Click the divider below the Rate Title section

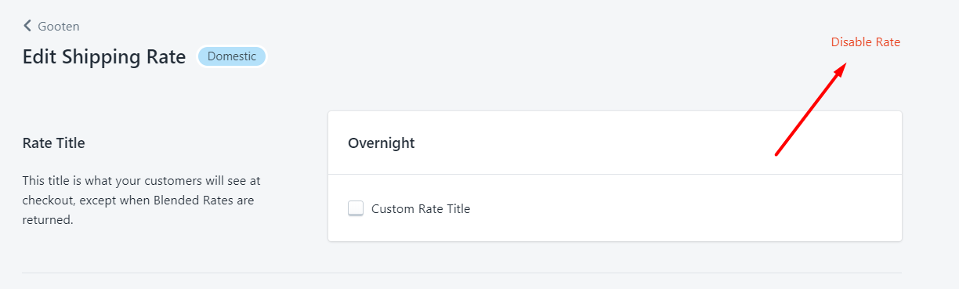pyautogui.click(x=462, y=273)
